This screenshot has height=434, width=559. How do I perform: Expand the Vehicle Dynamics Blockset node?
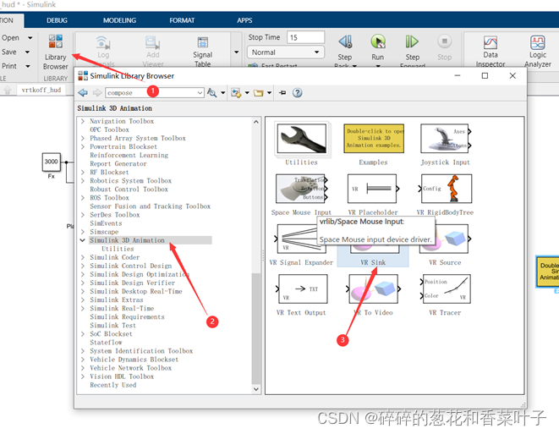pyautogui.click(x=83, y=360)
